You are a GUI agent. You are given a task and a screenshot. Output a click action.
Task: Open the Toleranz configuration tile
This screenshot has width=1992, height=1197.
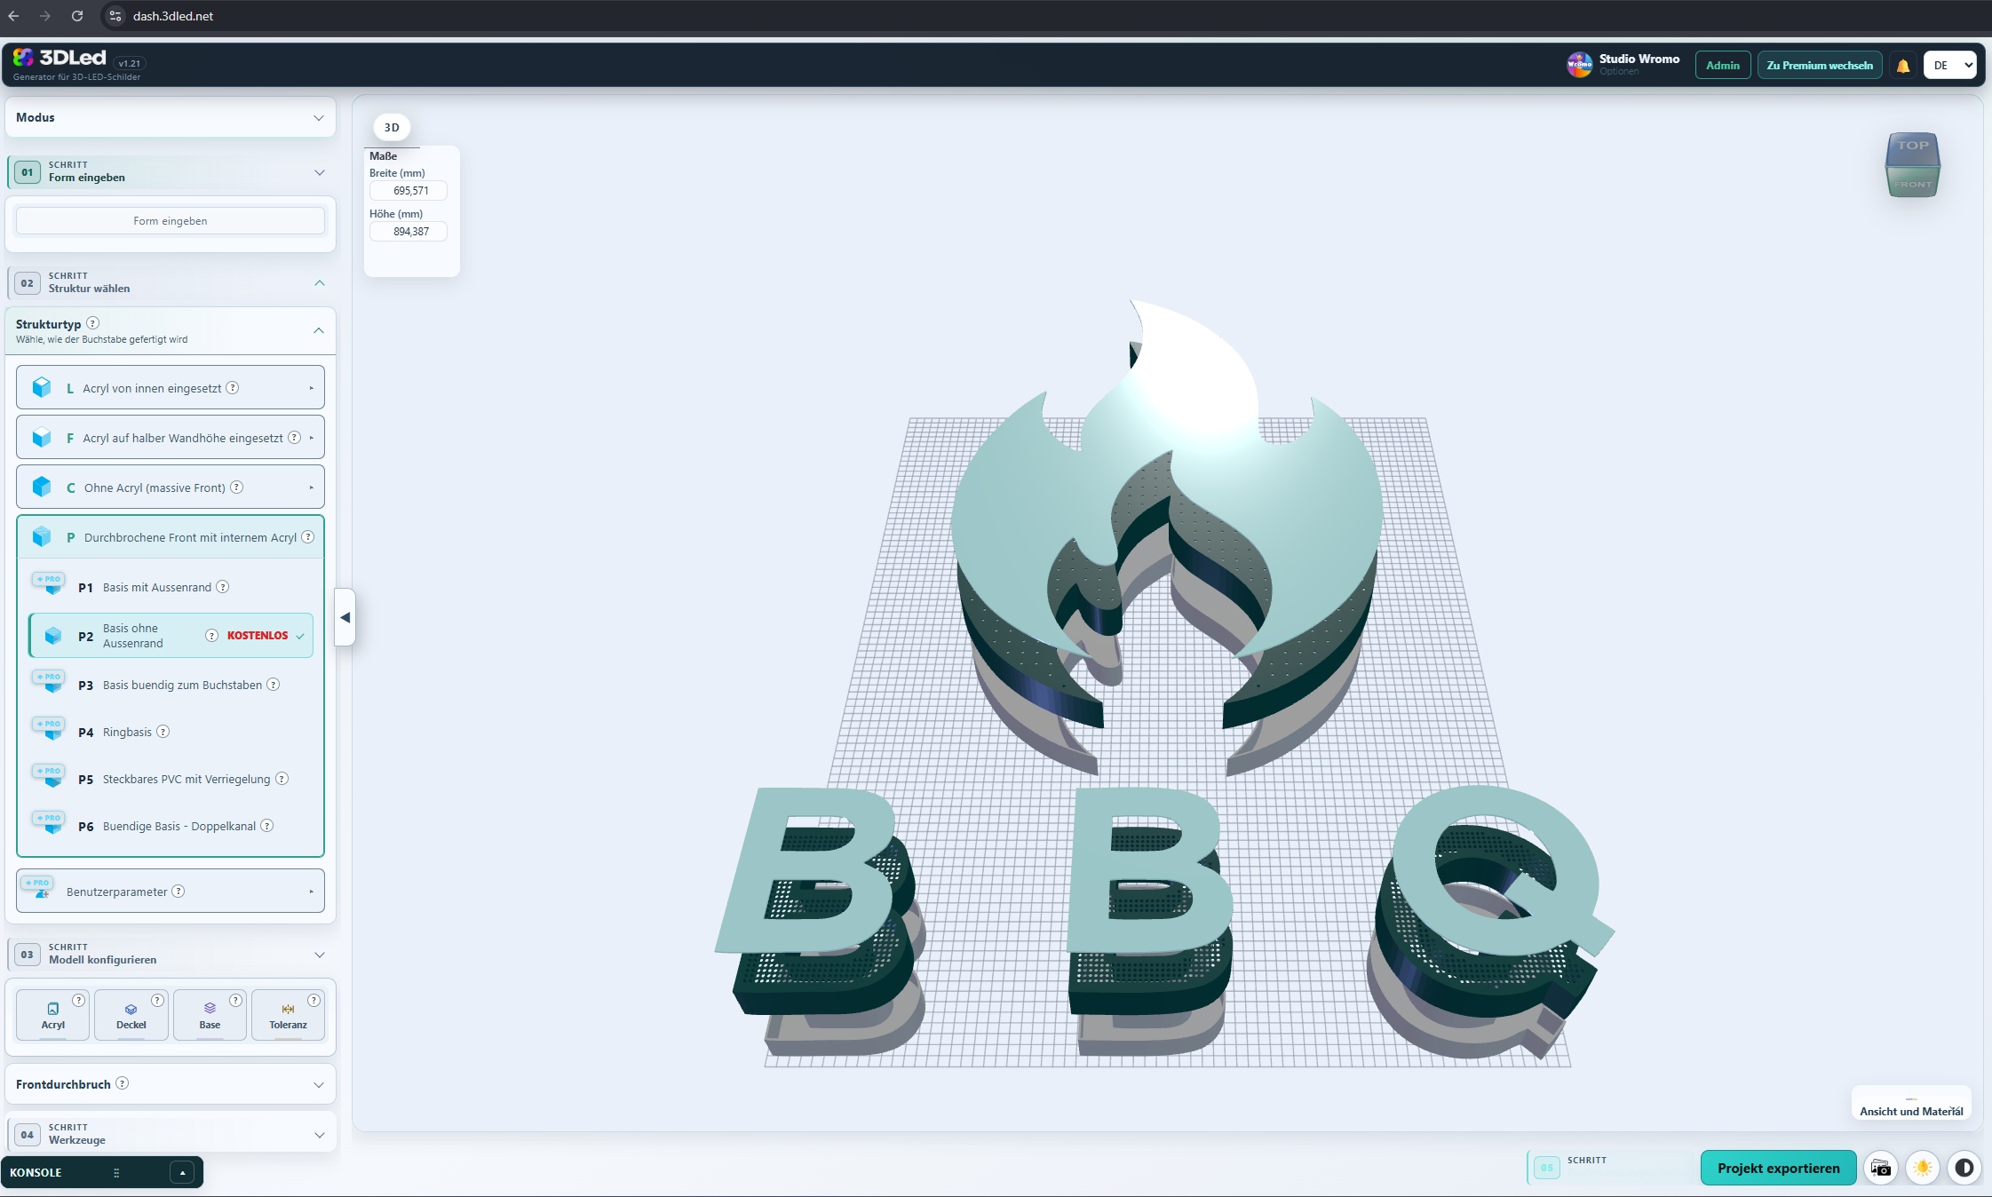[288, 1015]
